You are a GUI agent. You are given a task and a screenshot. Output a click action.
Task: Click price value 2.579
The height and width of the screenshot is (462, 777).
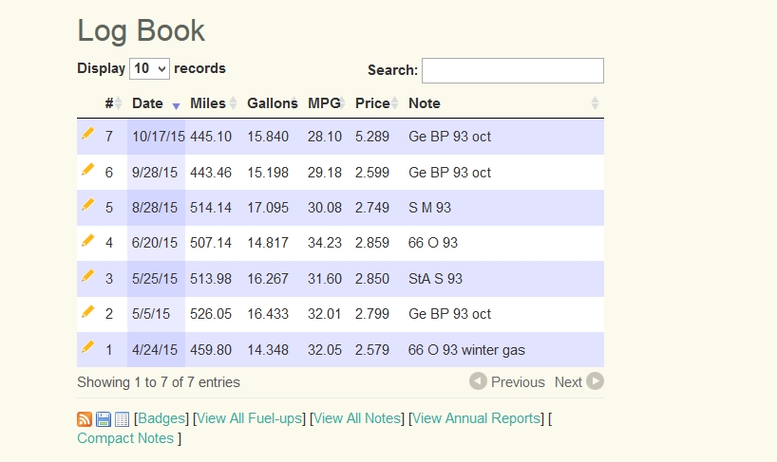(372, 350)
